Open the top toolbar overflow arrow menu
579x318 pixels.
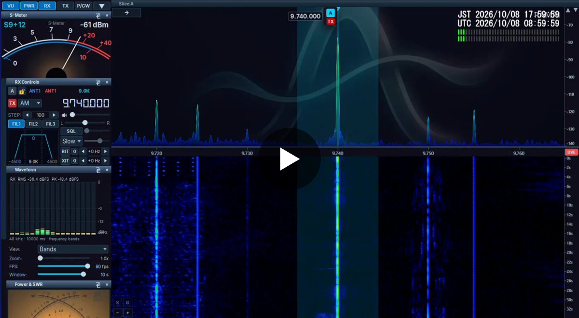coord(101,6)
